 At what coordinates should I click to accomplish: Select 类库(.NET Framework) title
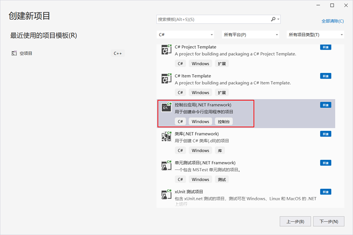click(x=197, y=134)
